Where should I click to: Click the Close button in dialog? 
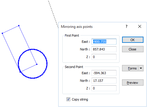point(133,49)
